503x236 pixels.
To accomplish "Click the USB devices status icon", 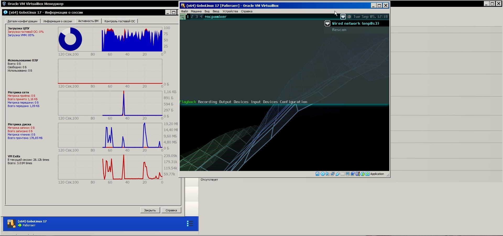I will click(338, 174).
